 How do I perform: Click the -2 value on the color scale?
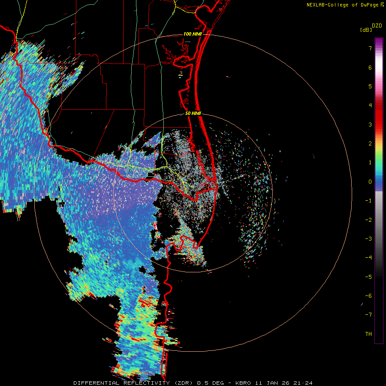368,220
